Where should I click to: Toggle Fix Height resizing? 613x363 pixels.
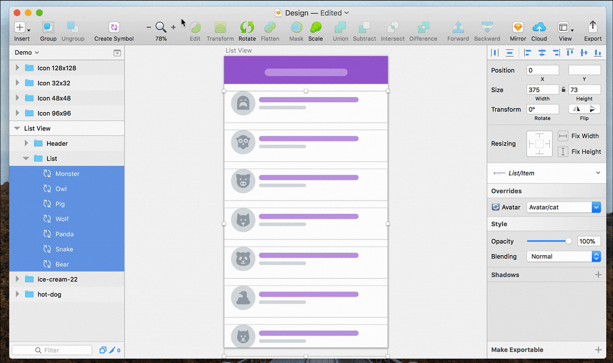coord(563,151)
